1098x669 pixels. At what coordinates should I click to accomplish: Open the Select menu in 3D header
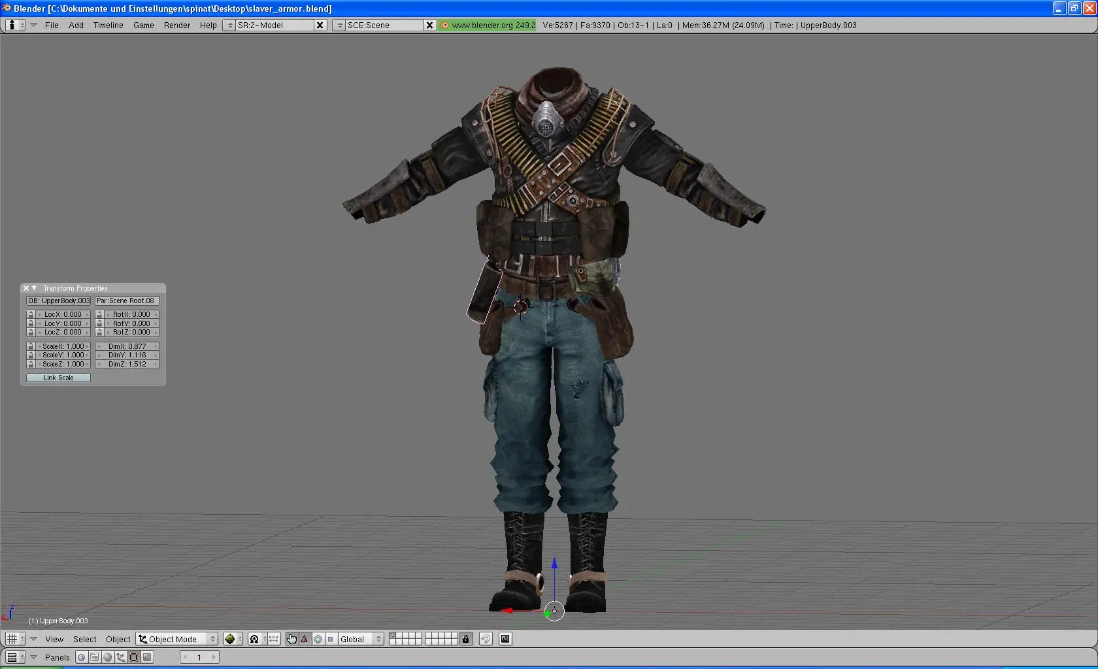click(x=85, y=639)
